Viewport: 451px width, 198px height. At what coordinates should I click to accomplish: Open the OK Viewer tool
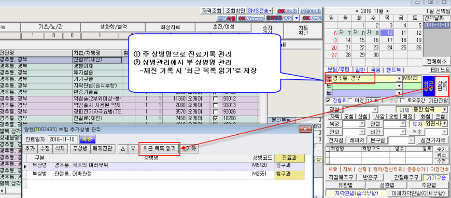251,18
